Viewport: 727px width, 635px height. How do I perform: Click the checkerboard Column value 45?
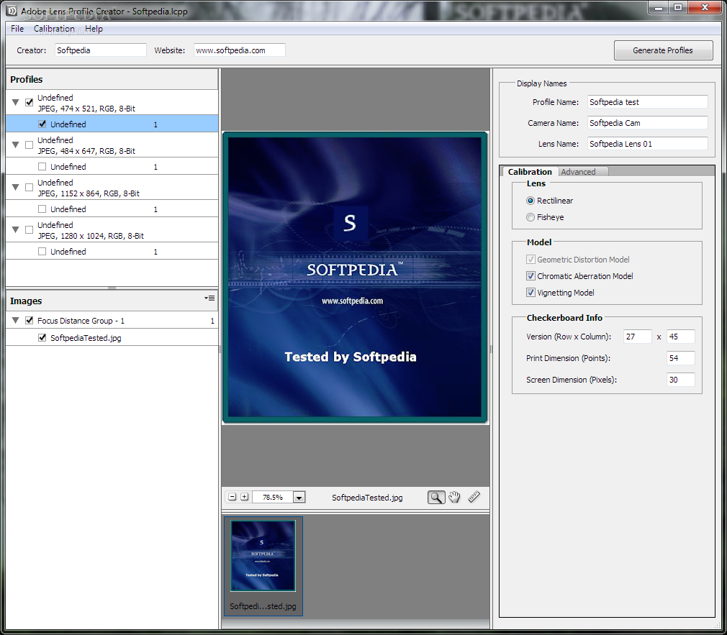coord(681,337)
